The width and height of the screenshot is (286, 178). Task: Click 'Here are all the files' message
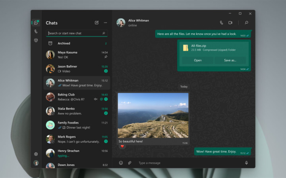click(203, 34)
